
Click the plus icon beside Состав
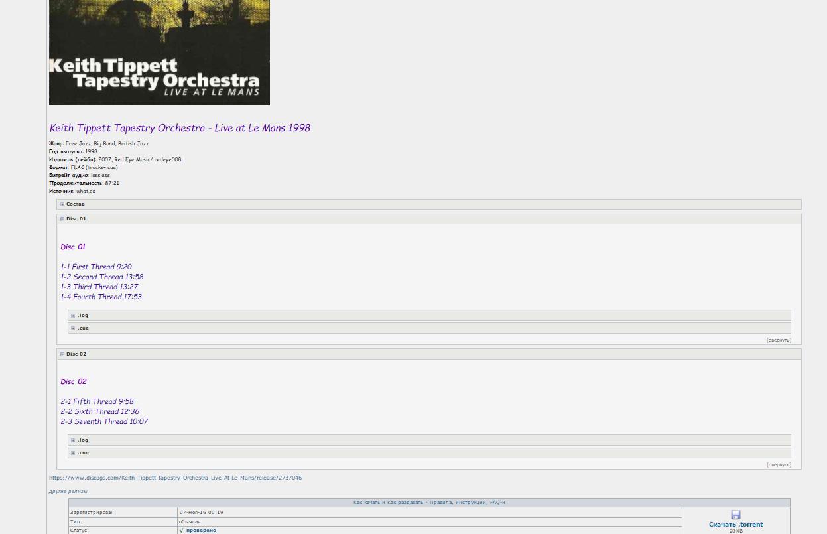[x=62, y=204]
